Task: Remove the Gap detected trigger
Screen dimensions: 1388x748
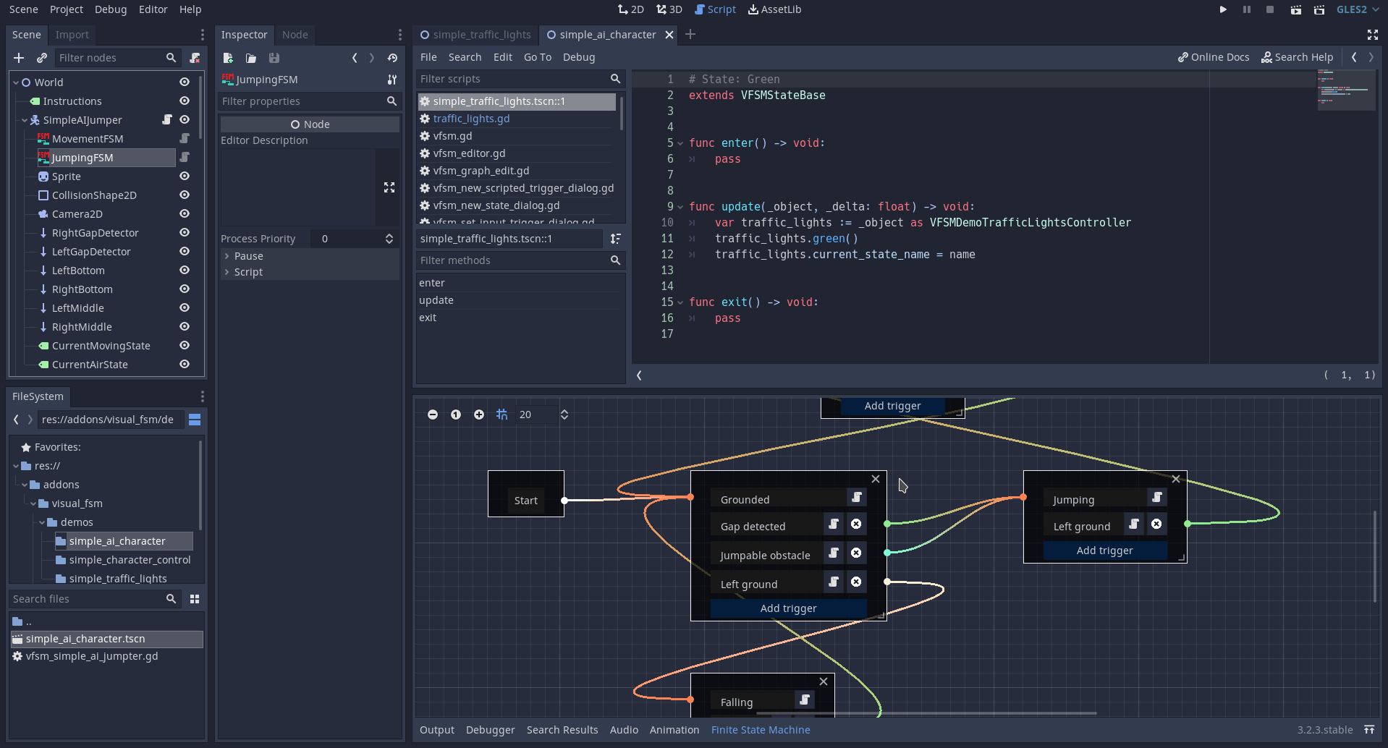Action: coord(856,524)
